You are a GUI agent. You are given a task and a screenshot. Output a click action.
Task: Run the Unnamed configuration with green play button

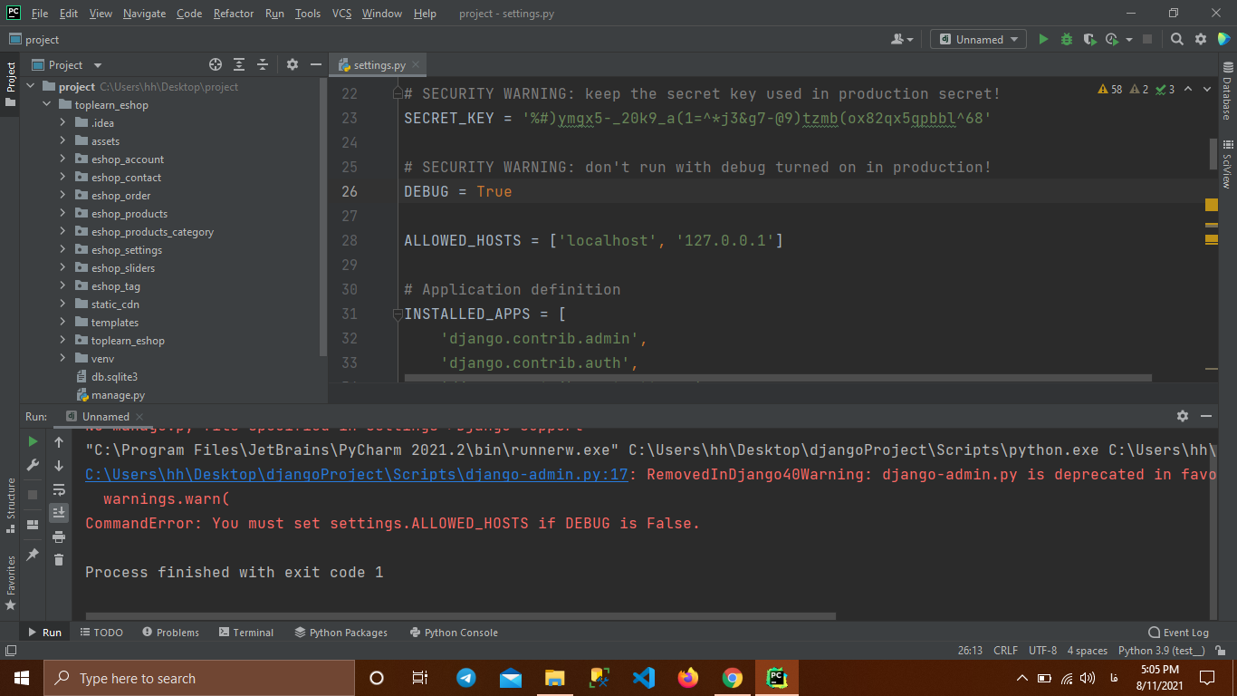[1043, 39]
